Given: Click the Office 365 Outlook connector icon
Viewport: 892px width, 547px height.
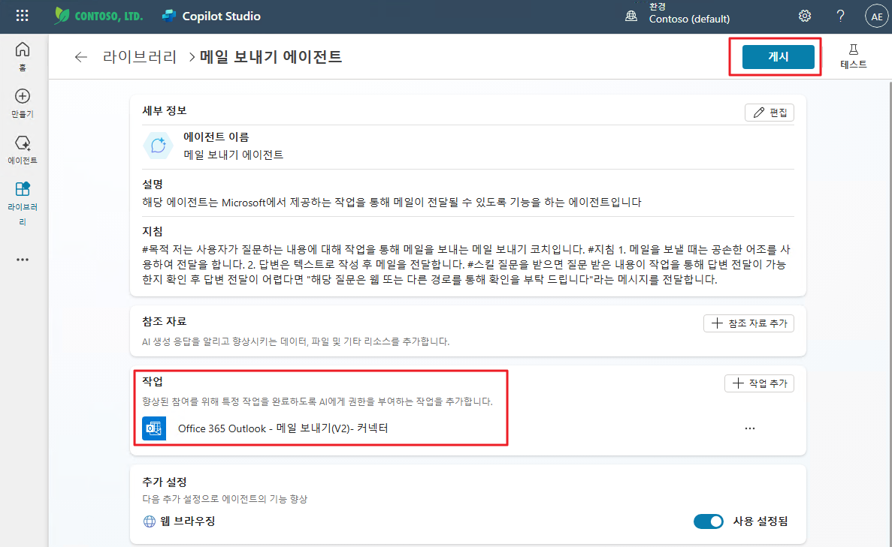Looking at the screenshot, I should pyautogui.click(x=154, y=428).
